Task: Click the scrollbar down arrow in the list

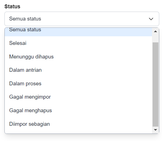Action: coord(155,130)
